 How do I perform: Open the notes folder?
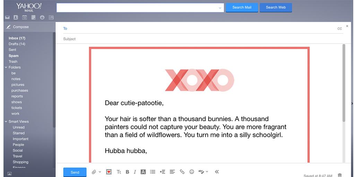(x=16, y=79)
